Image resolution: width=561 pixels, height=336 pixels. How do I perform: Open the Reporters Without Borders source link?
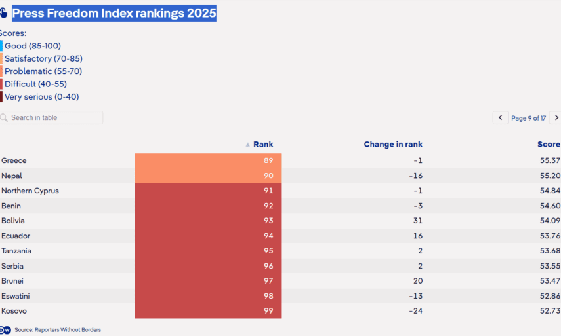pyautogui.click(x=68, y=330)
